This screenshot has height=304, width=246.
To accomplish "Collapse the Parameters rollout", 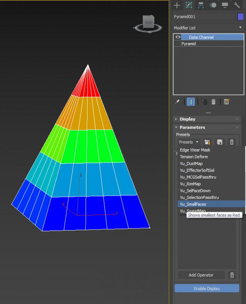I will (192, 127).
